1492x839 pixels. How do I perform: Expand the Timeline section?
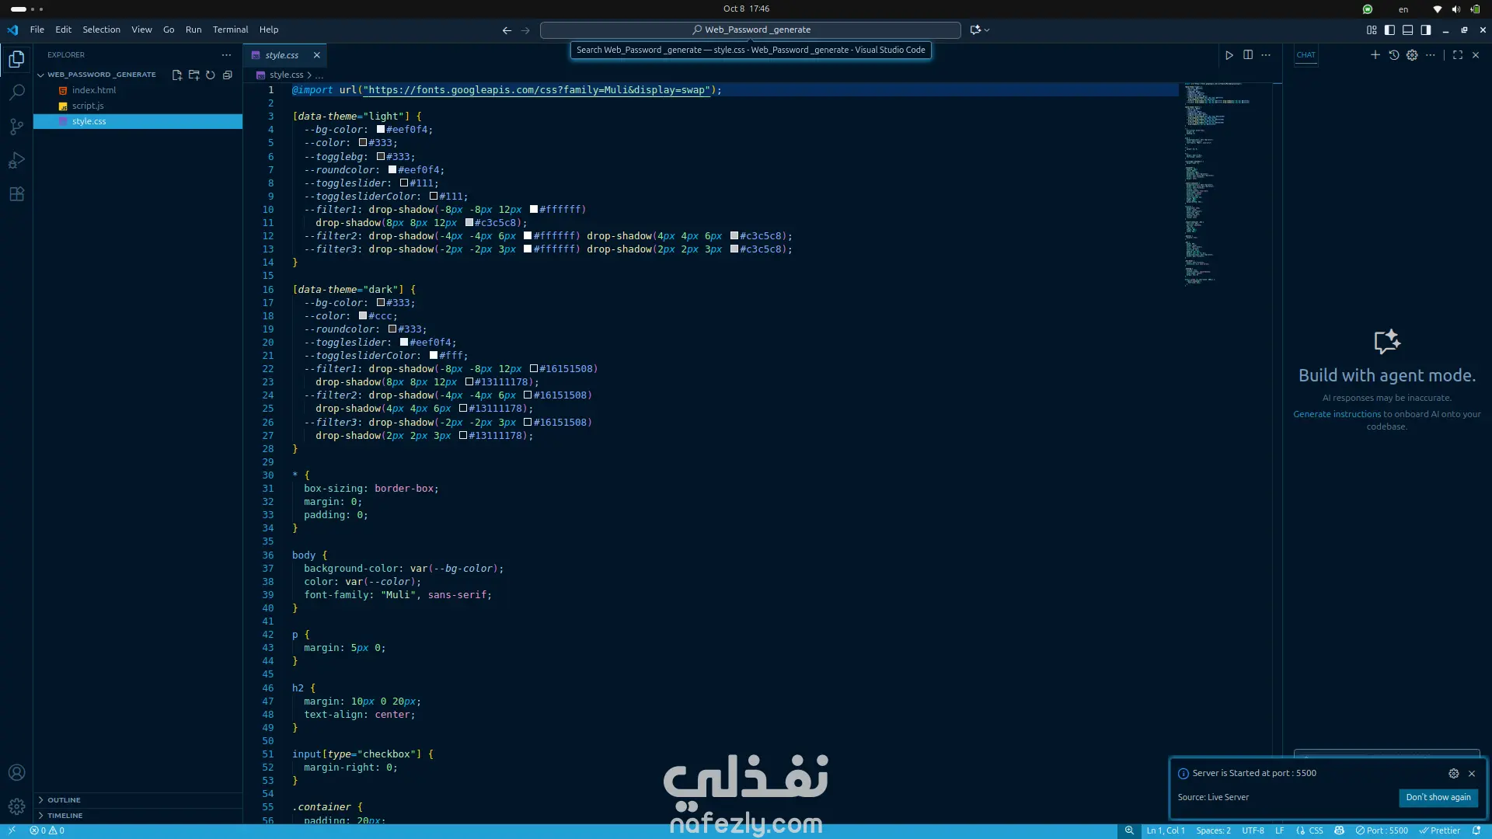[x=64, y=815]
